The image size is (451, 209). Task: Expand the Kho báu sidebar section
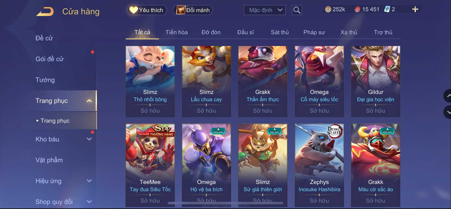89,139
